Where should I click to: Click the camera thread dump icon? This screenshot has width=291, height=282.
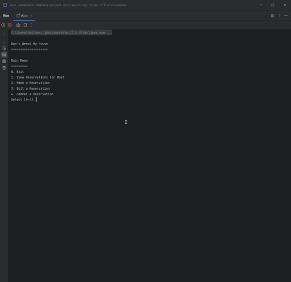tap(18, 25)
